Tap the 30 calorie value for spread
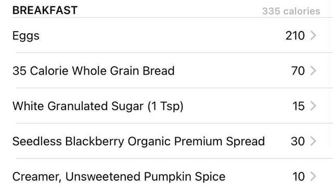 click(x=298, y=141)
